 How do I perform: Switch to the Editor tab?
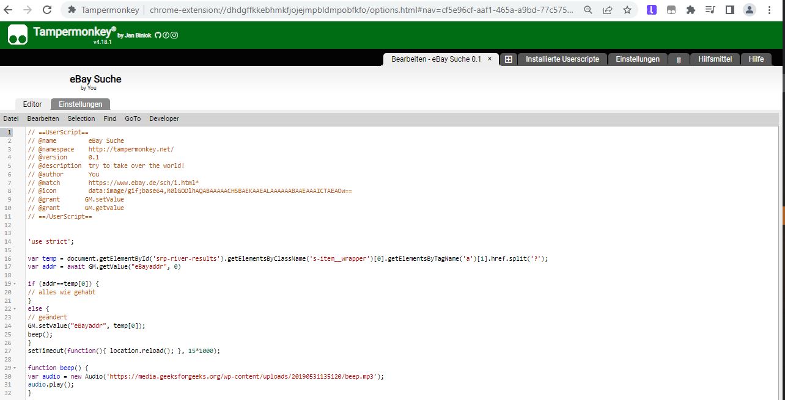32,104
